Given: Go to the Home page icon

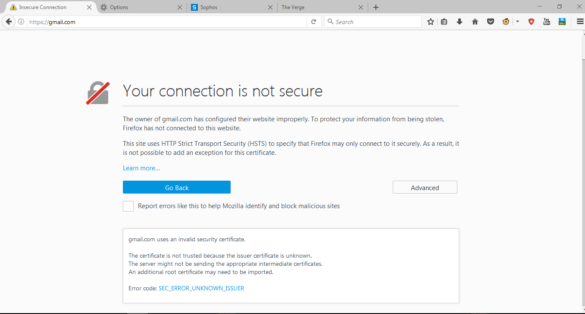Looking at the screenshot, I should tap(475, 22).
